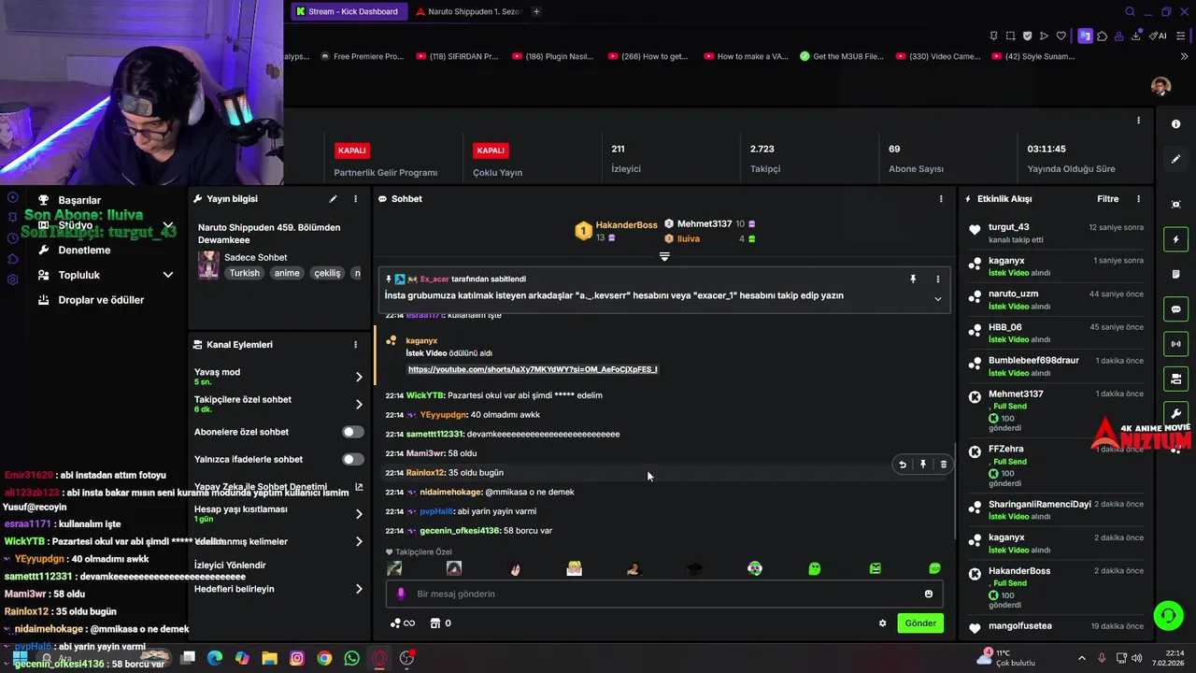Open Droplar ve ödüller sidebar item

point(101,300)
